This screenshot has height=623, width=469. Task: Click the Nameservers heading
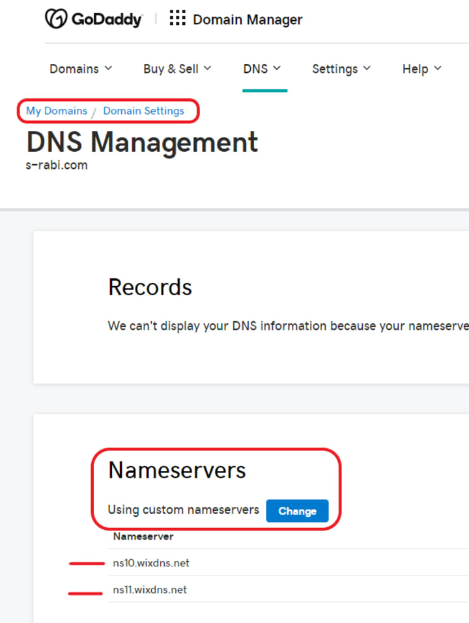click(177, 470)
